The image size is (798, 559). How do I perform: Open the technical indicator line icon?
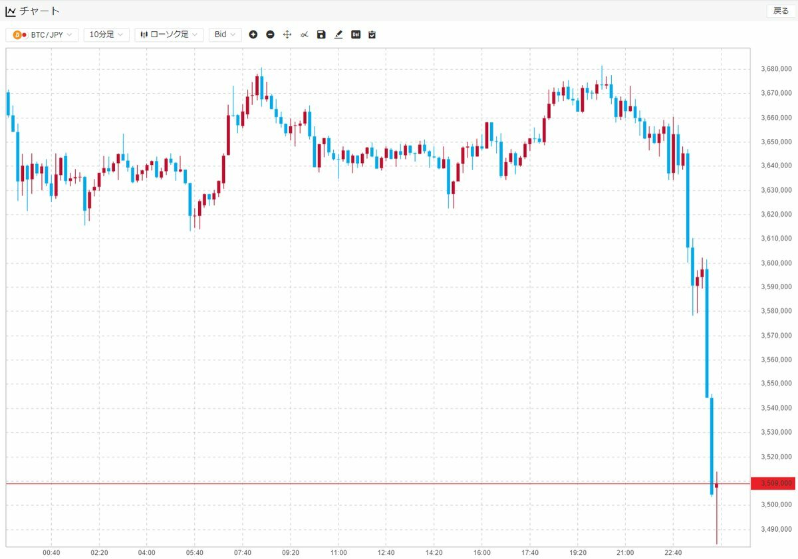(305, 35)
